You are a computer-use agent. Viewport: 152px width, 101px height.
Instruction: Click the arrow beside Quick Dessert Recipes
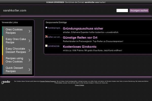coord(29,70)
